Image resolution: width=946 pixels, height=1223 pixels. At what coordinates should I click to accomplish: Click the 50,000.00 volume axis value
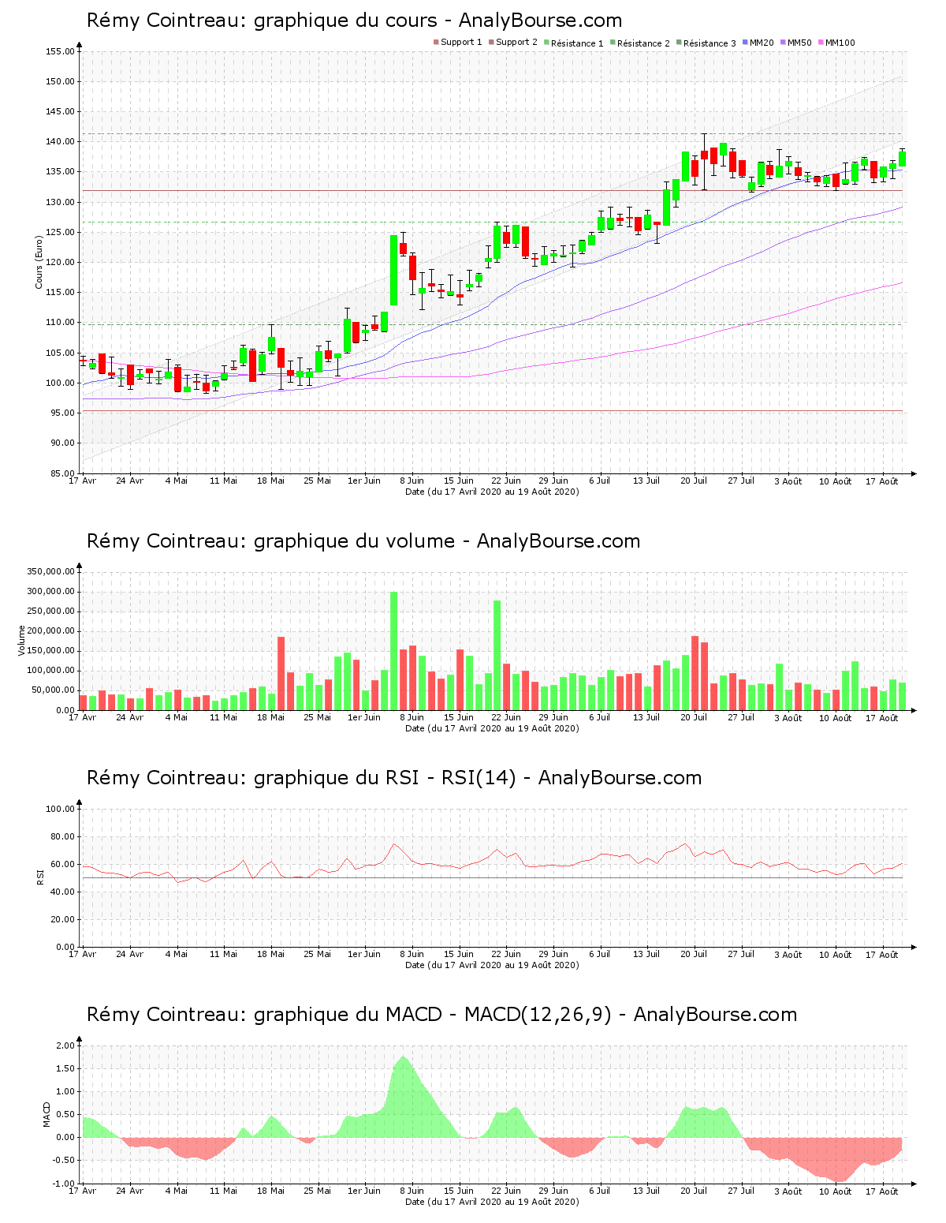(x=54, y=690)
